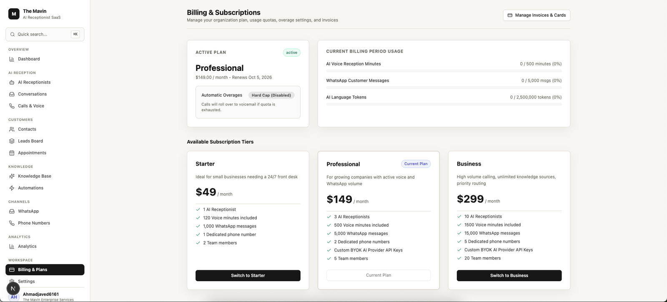Open Dashboard in the sidebar
This screenshot has width=667, height=302.
tap(45, 59)
